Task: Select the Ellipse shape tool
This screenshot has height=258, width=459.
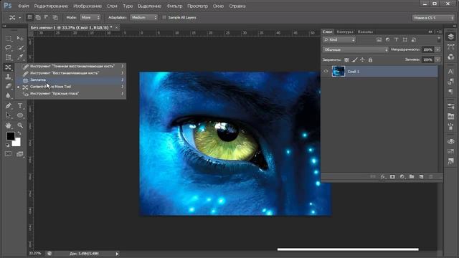Action: [x=20, y=115]
